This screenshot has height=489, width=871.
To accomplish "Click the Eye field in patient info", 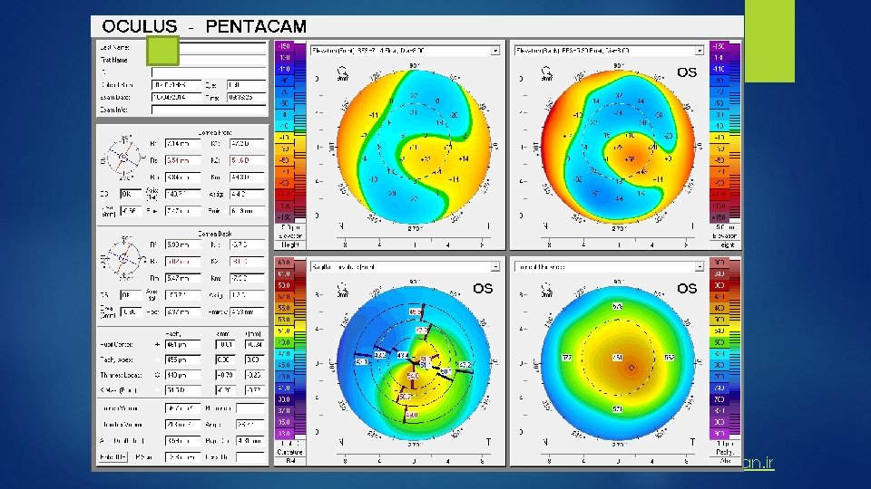I will (247, 85).
